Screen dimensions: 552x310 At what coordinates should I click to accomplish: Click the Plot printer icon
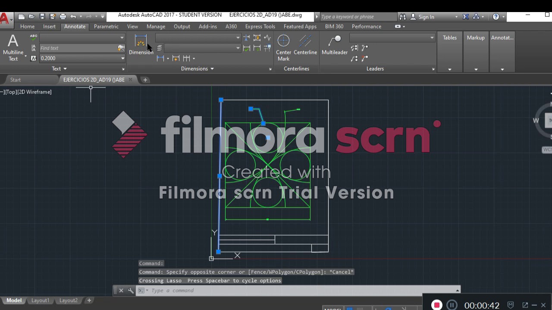63,17
